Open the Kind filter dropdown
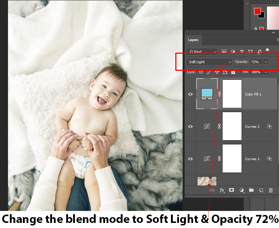This screenshot has height=228, width=279. coord(202,52)
